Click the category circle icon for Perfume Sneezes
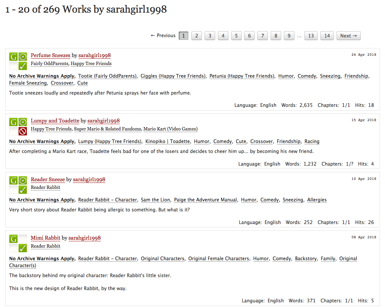Screen dimensions: 385x308 coord(23,56)
